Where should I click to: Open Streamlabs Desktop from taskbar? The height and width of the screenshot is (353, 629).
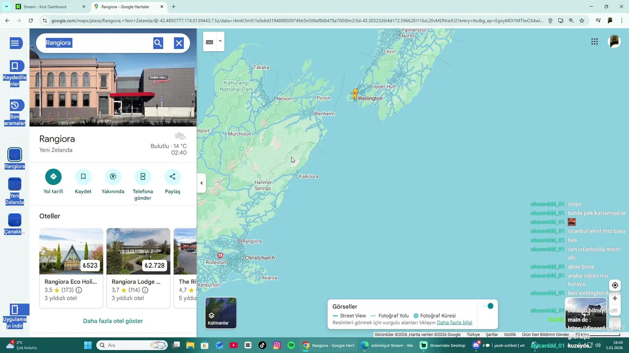click(442, 345)
